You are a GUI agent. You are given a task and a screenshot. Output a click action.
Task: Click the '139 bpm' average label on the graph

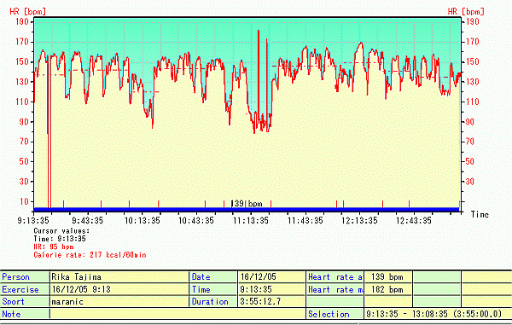coord(247,204)
